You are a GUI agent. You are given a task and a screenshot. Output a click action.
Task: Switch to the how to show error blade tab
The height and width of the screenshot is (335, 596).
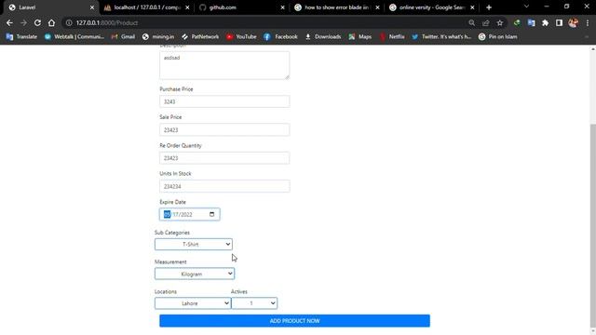(337, 7)
